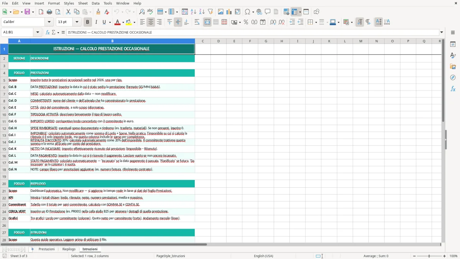
Task: Click the zoom slider handle
Action: 429,256
